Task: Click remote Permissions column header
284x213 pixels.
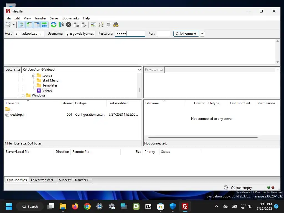Action: (x=267, y=103)
